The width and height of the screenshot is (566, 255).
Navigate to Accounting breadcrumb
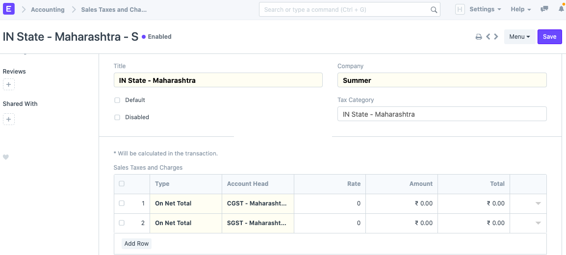click(x=48, y=9)
